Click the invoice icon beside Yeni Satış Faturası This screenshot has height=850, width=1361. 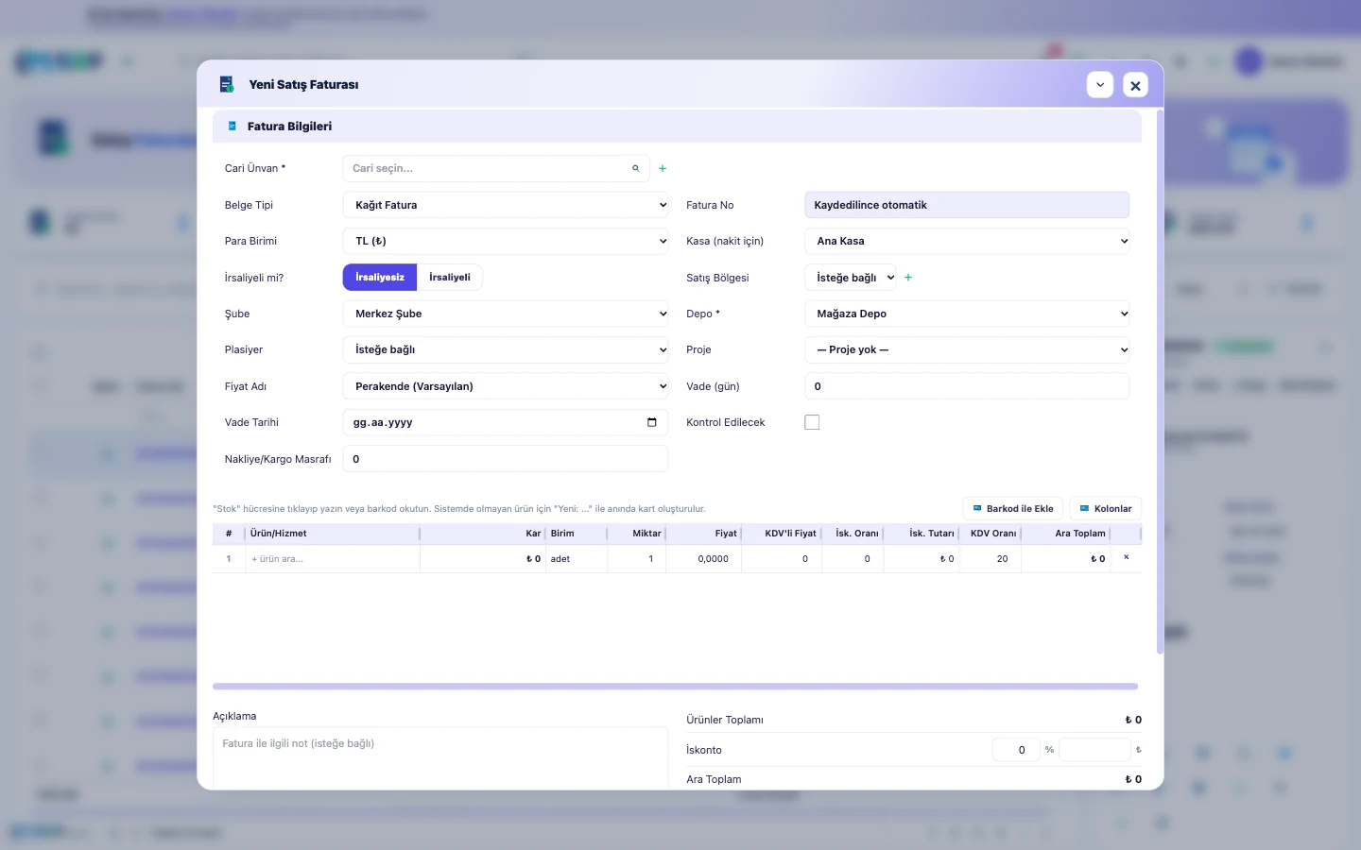[227, 85]
